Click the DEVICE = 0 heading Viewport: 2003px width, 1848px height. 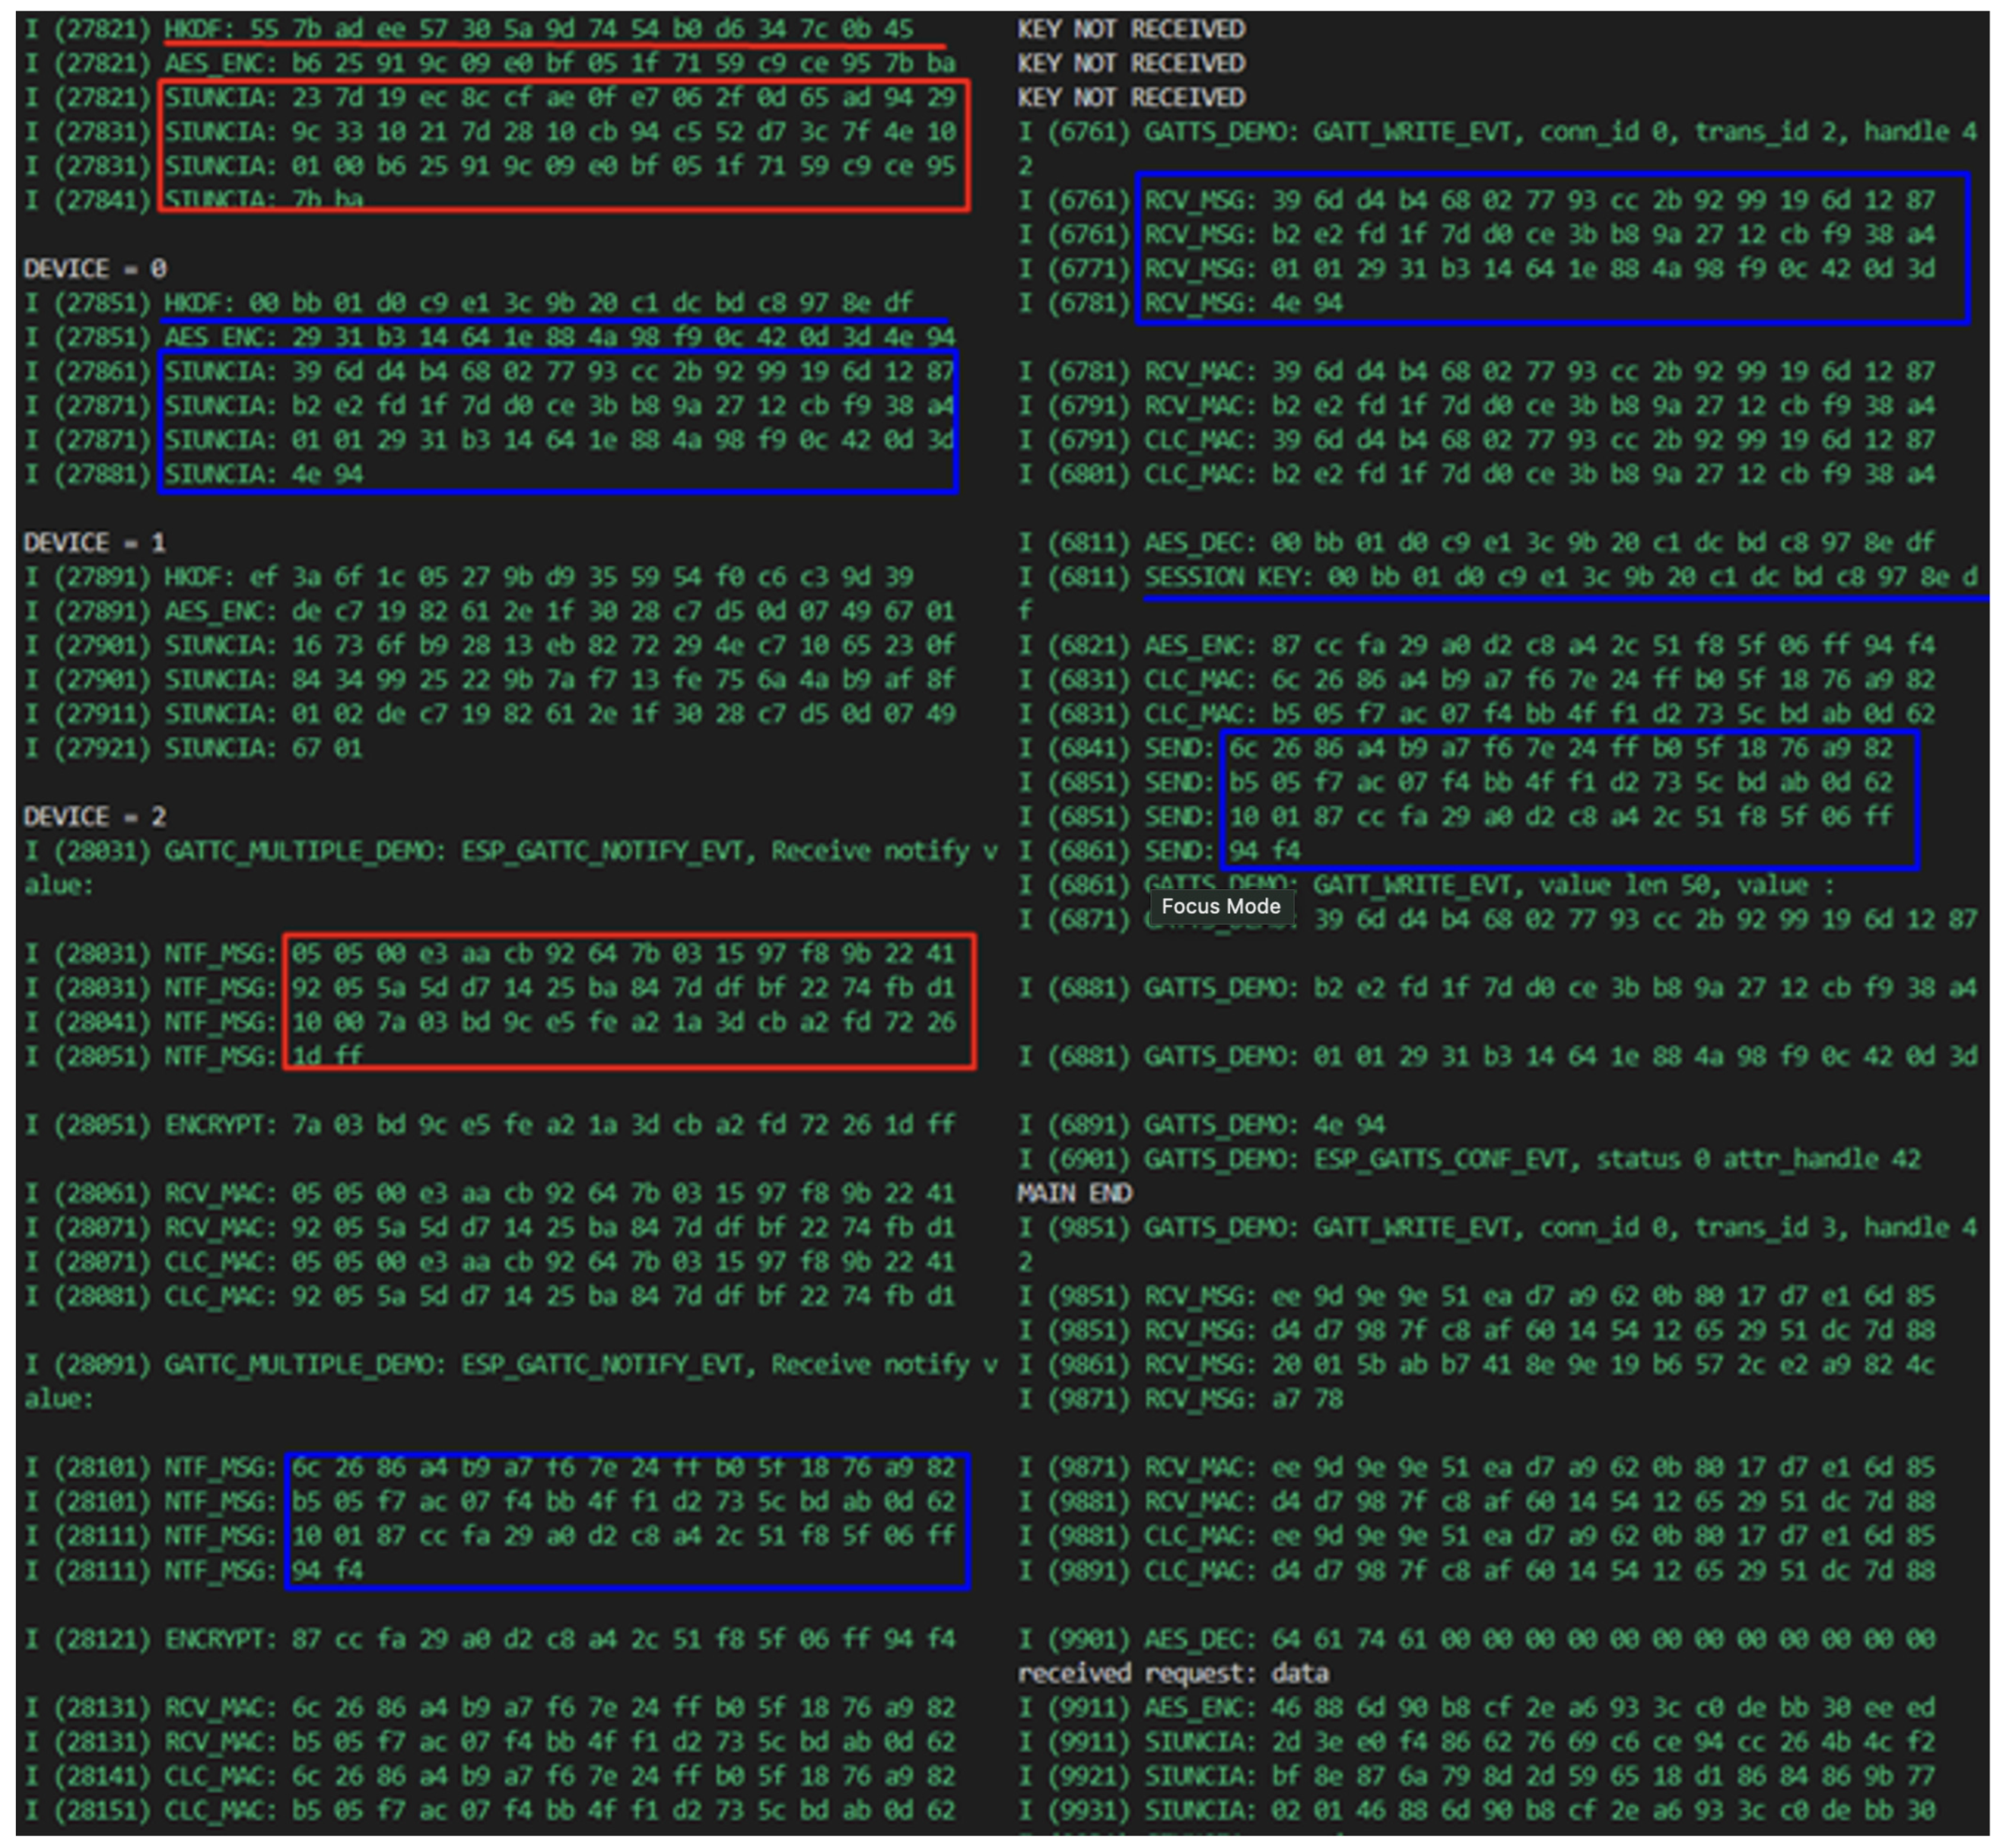point(95,268)
